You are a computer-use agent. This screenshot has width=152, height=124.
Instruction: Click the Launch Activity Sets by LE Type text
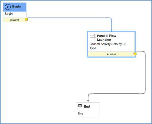(x=108, y=46)
